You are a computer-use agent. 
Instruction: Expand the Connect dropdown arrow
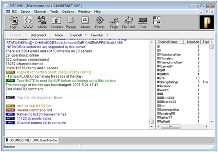(x=25, y=35)
